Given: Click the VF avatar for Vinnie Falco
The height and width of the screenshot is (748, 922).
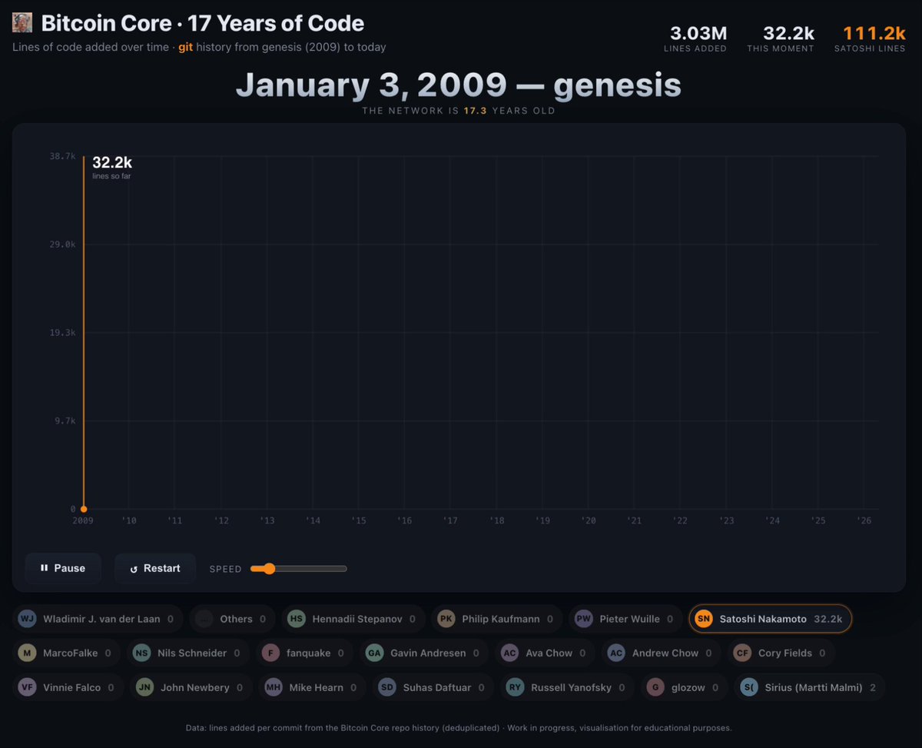Looking at the screenshot, I should [27, 687].
